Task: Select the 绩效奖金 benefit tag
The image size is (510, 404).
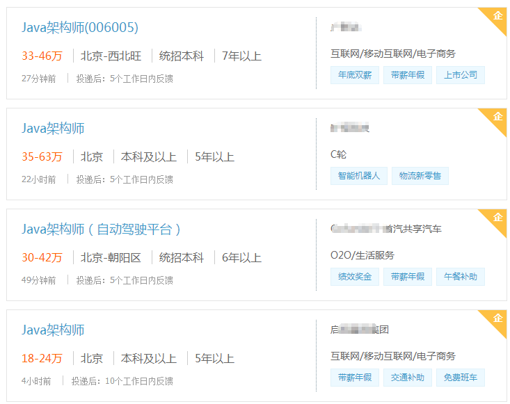Action: coord(355,277)
